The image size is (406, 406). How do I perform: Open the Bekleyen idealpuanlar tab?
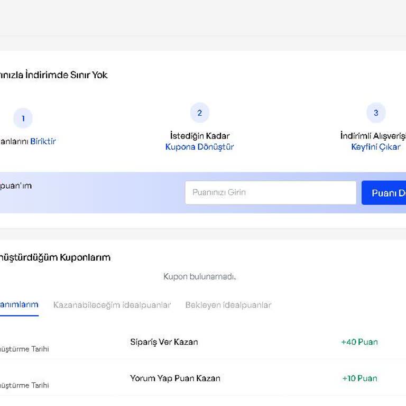(228, 305)
